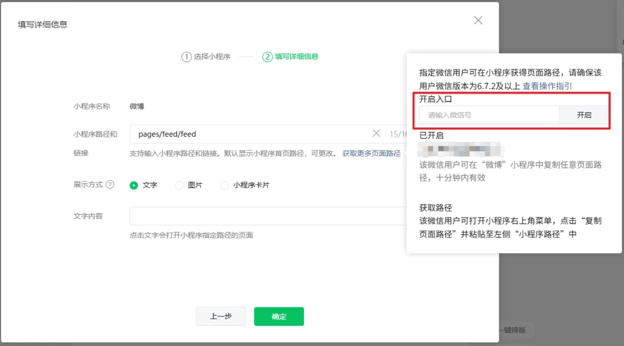Image resolution: width=624 pixels, height=346 pixels.
Task: Select the 文字 display option
Action: point(133,185)
